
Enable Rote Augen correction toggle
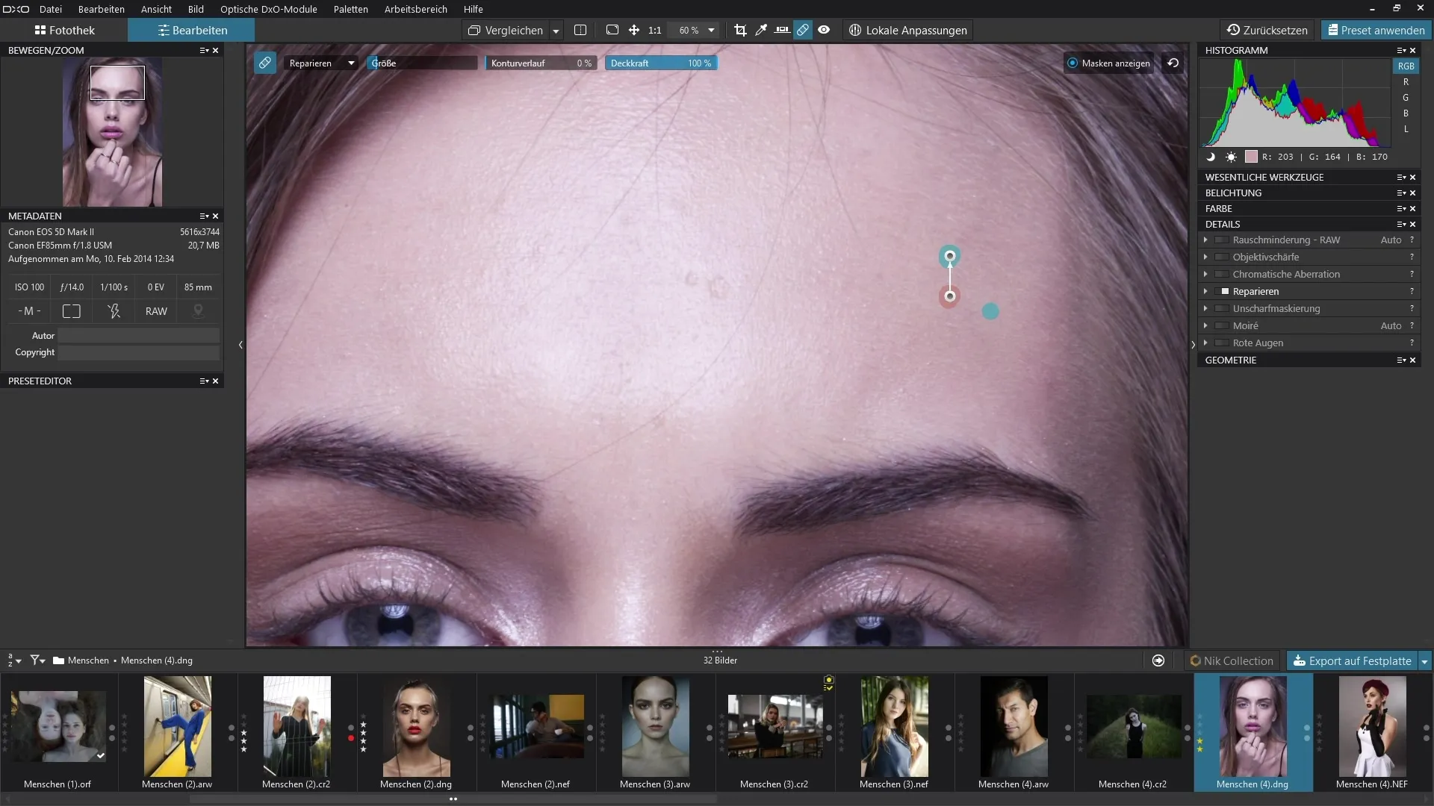pyautogui.click(x=1222, y=343)
